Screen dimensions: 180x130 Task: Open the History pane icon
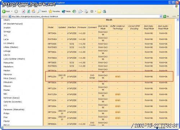point(74,12)
